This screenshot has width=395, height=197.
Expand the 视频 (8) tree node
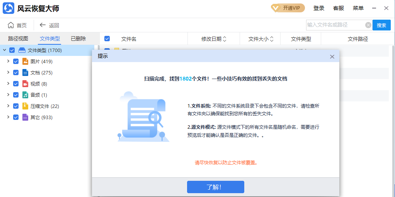[x=8, y=84]
